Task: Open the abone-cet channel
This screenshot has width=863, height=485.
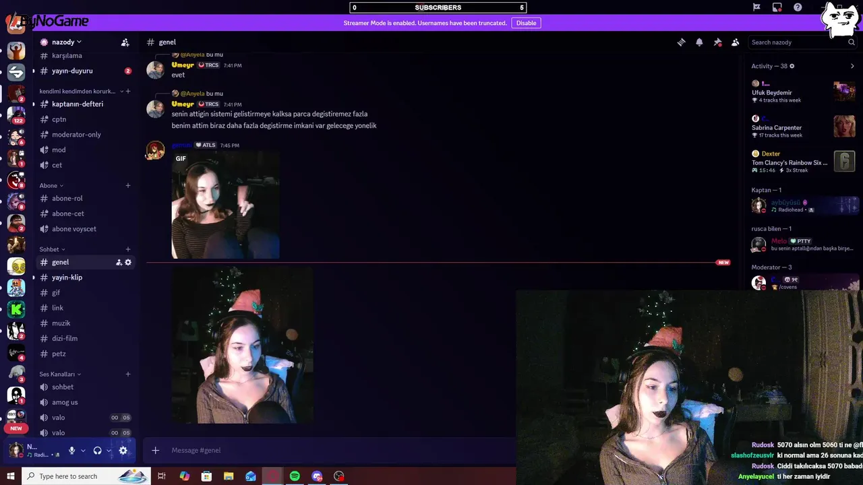Action: coord(85,214)
